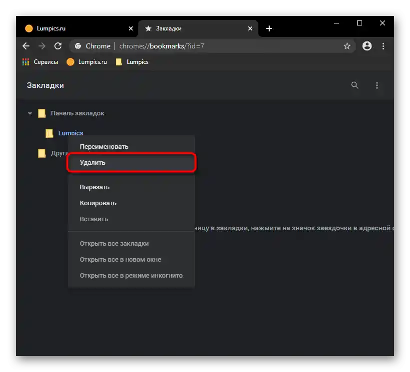Go back using the browser back arrow

coord(26,46)
